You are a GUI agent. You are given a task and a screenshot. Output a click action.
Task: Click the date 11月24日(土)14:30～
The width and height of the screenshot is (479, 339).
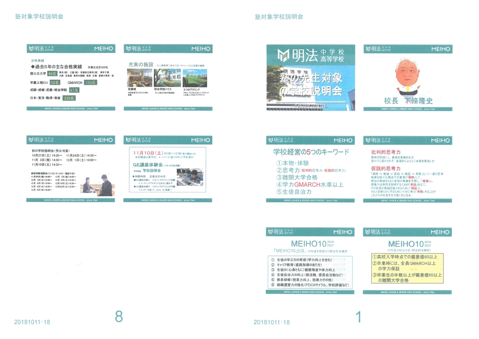tap(81, 155)
